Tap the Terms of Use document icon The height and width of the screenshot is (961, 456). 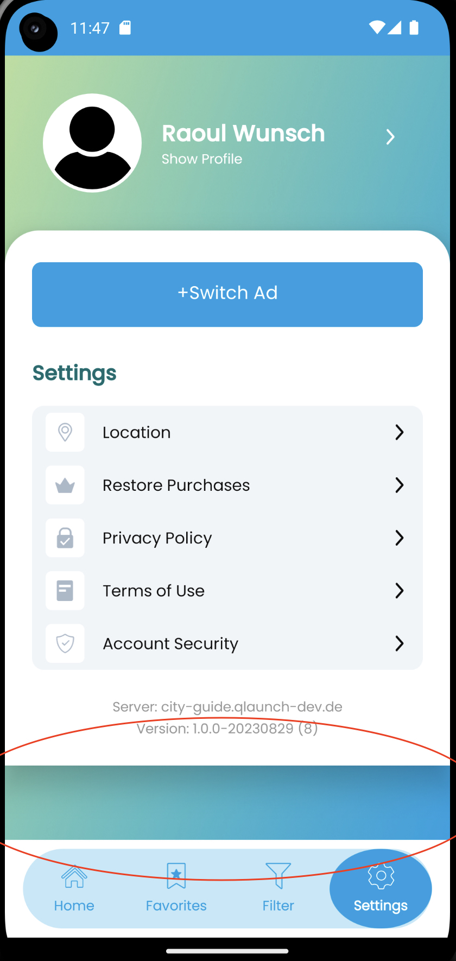tap(65, 591)
